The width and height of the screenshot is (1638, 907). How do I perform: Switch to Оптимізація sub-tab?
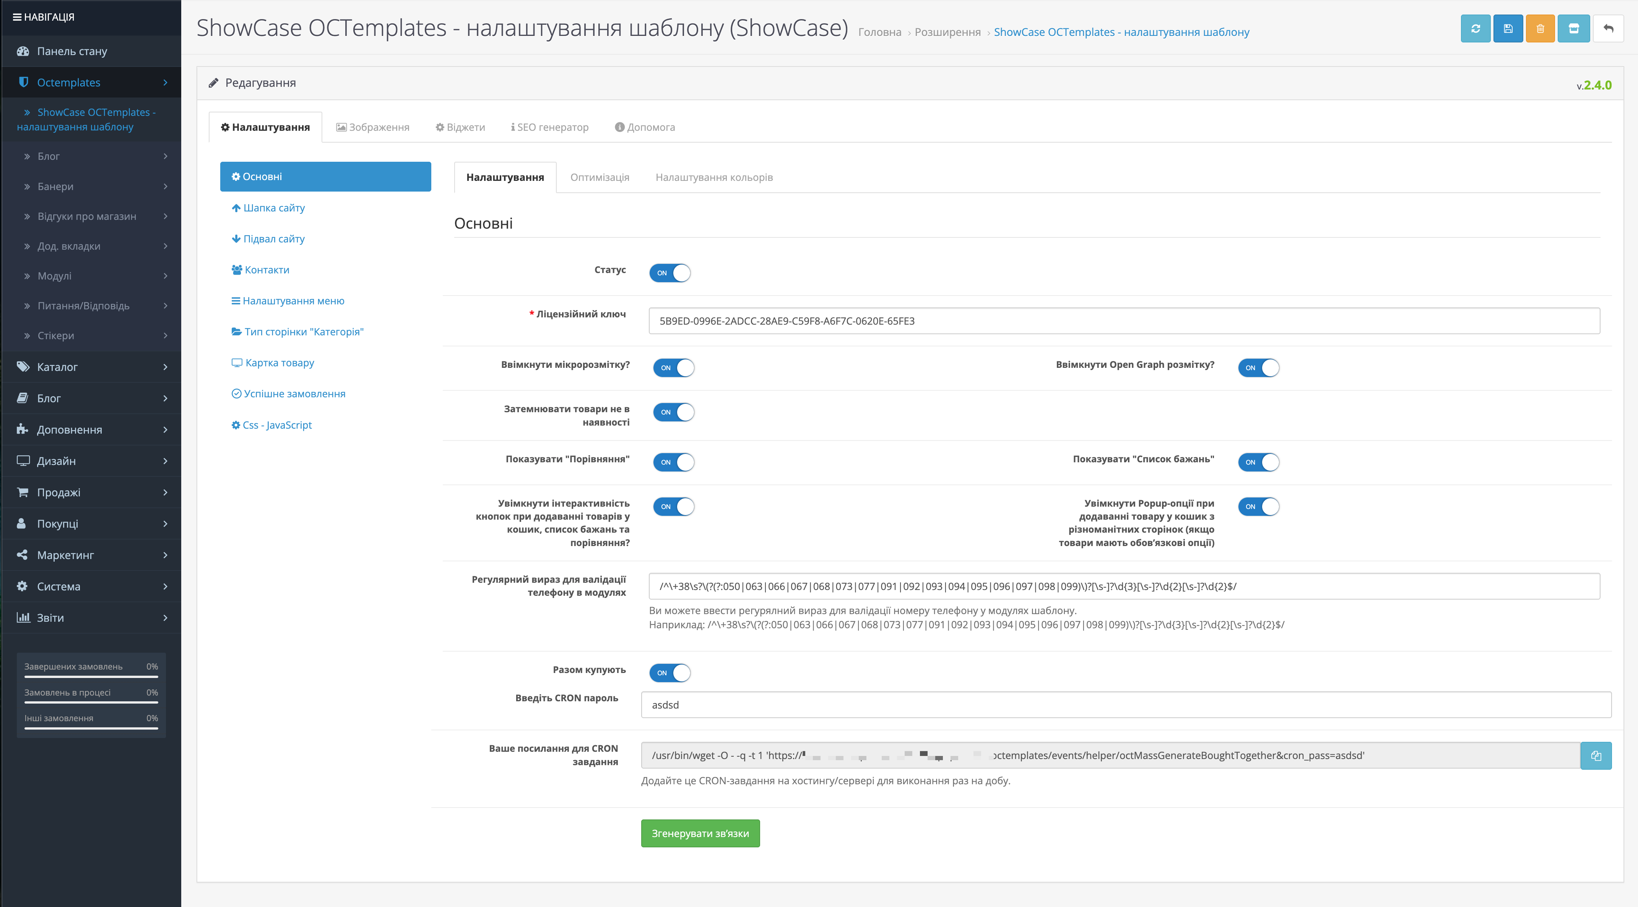click(x=600, y=177)
